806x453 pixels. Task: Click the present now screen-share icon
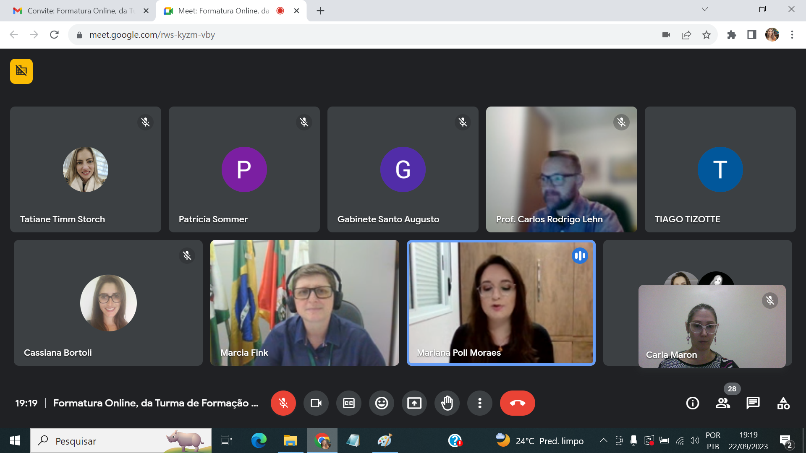pyautogui.click(x=414, y=403)
